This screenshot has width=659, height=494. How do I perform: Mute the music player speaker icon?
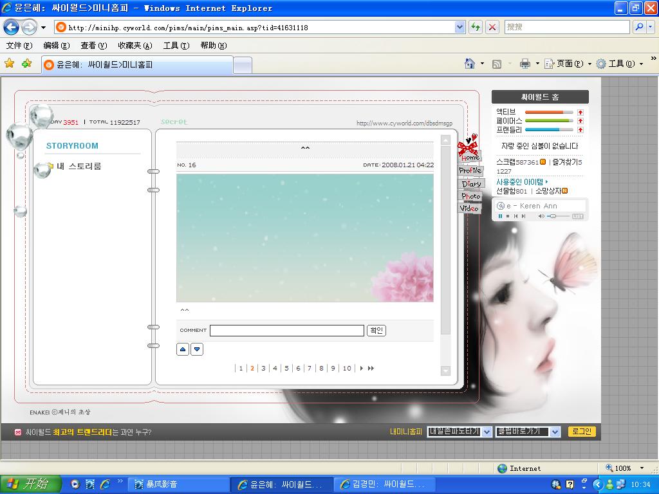tap(541, 216)
